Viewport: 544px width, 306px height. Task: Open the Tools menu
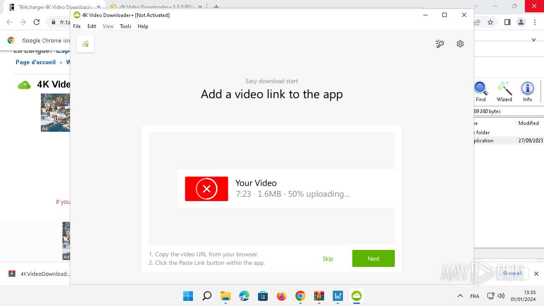[x=125, y=26]
